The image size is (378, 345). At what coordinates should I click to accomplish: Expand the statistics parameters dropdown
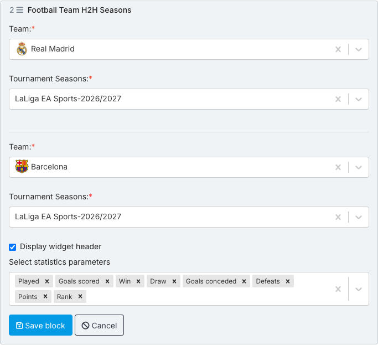pyautogui.click(x=359, y=289)
